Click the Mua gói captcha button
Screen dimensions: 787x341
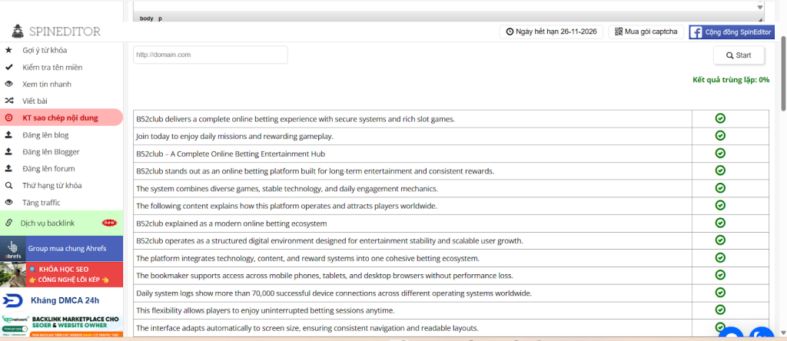pyautogui.click(x=646, y=31)
